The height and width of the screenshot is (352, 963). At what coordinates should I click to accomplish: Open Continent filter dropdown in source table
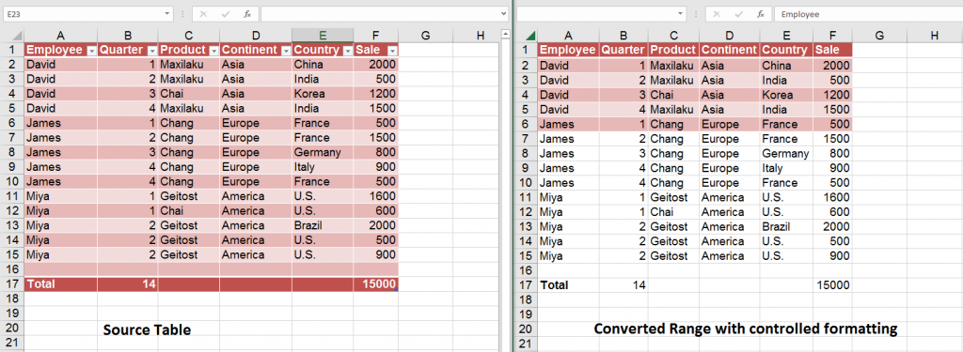tap(286, 51)
